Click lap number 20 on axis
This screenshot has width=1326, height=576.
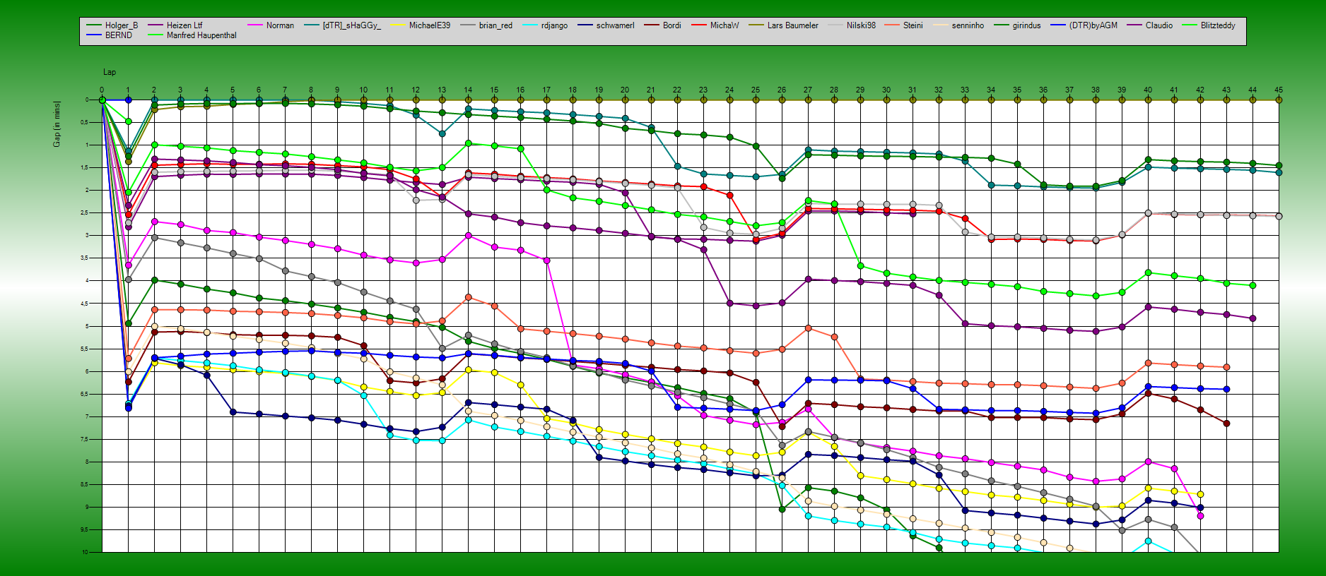coord(625,90)
